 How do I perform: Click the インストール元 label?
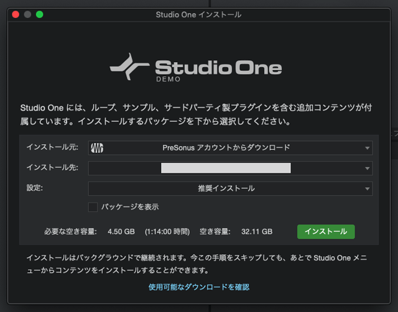pyautogui.click(x=52, y=147)
